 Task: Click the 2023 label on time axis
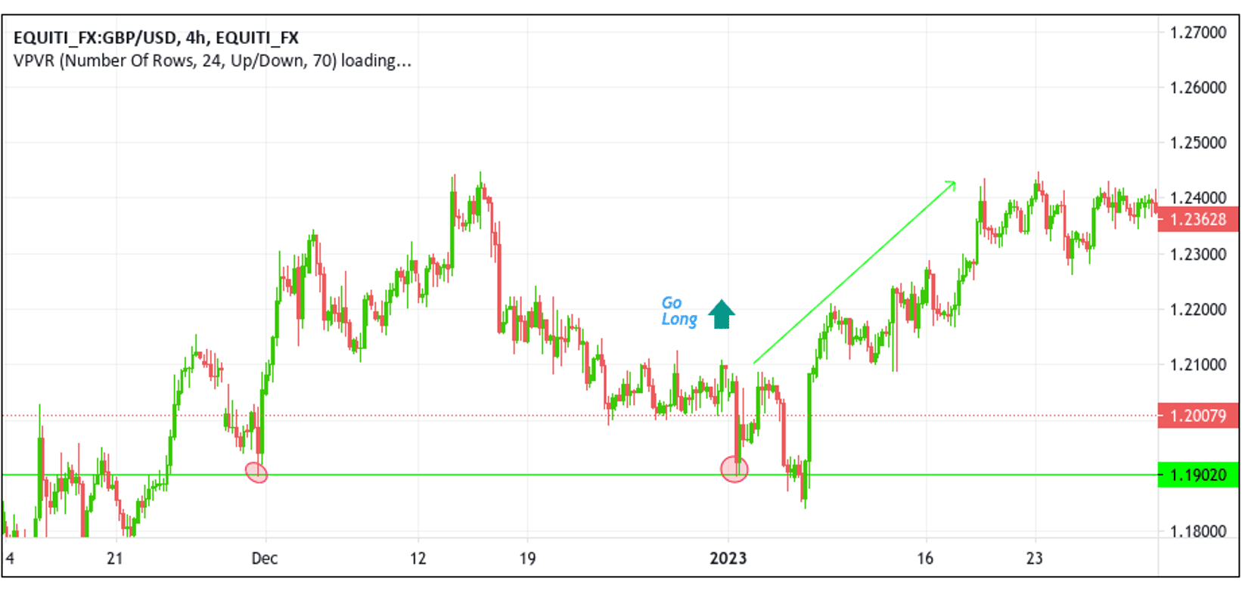click(x=728, y=559)
